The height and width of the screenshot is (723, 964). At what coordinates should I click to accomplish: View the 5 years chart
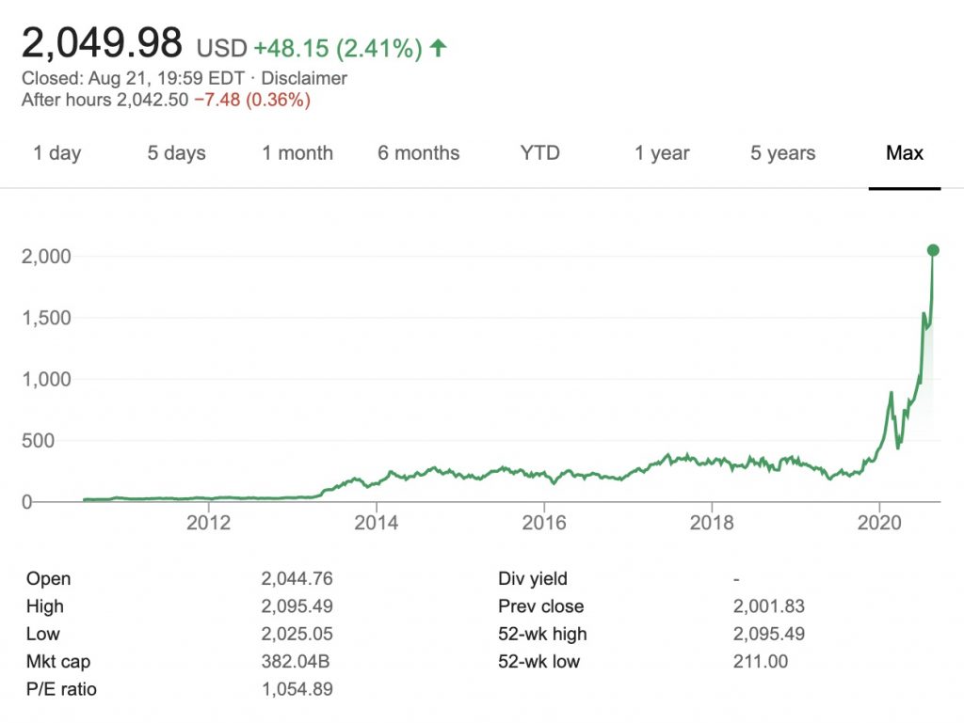[x=783, y=153]
